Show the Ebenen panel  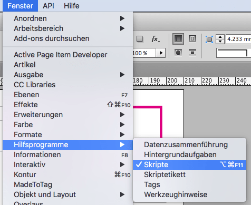[68, 95]
